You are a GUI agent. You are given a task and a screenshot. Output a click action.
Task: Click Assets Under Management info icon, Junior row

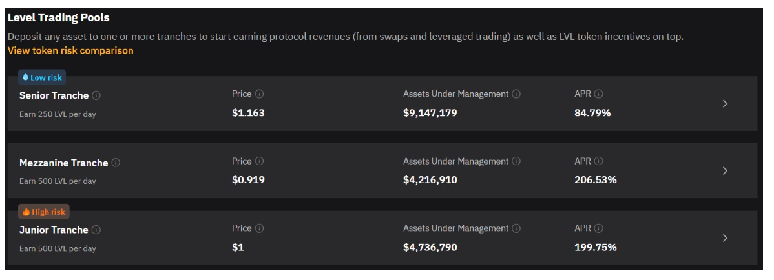coord(516,228)
